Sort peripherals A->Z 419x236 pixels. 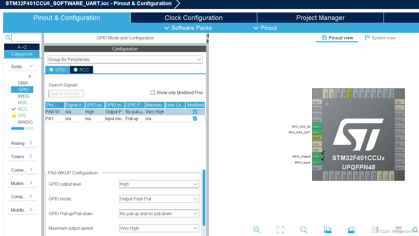(x=22, y=47)
